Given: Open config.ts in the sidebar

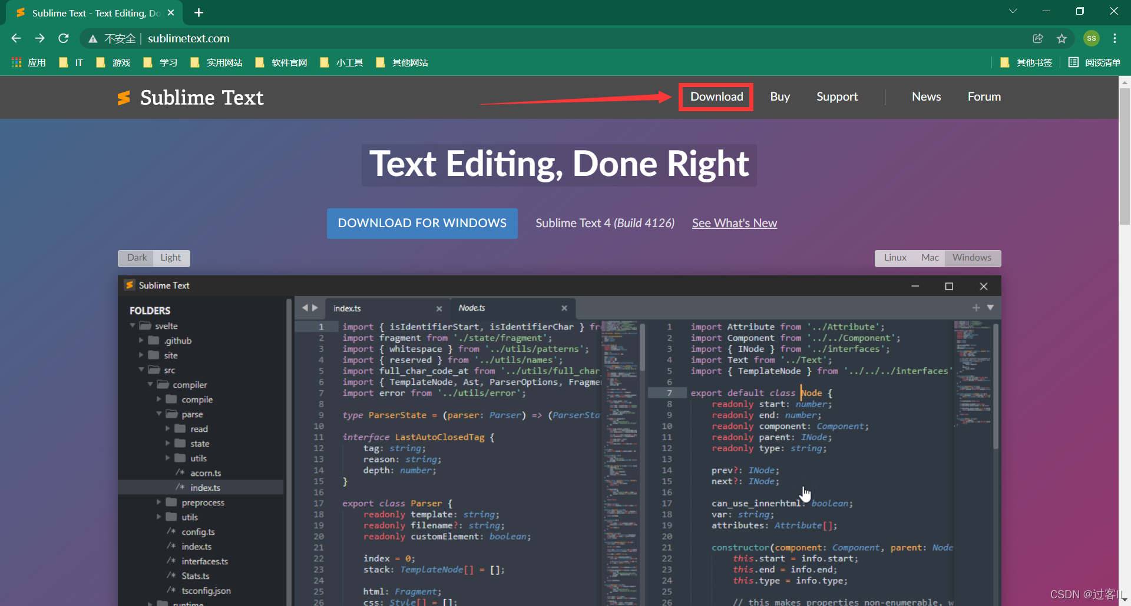Looking at the screenshot, I should (198, 531).
